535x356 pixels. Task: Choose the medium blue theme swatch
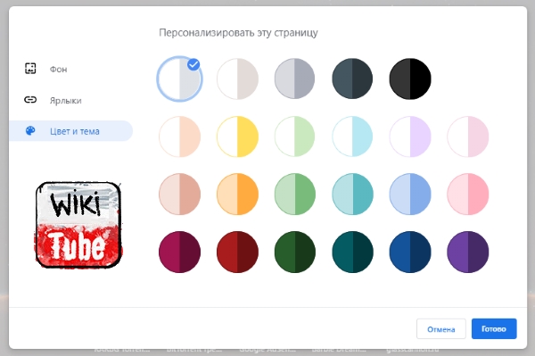[x=410, y=195]
